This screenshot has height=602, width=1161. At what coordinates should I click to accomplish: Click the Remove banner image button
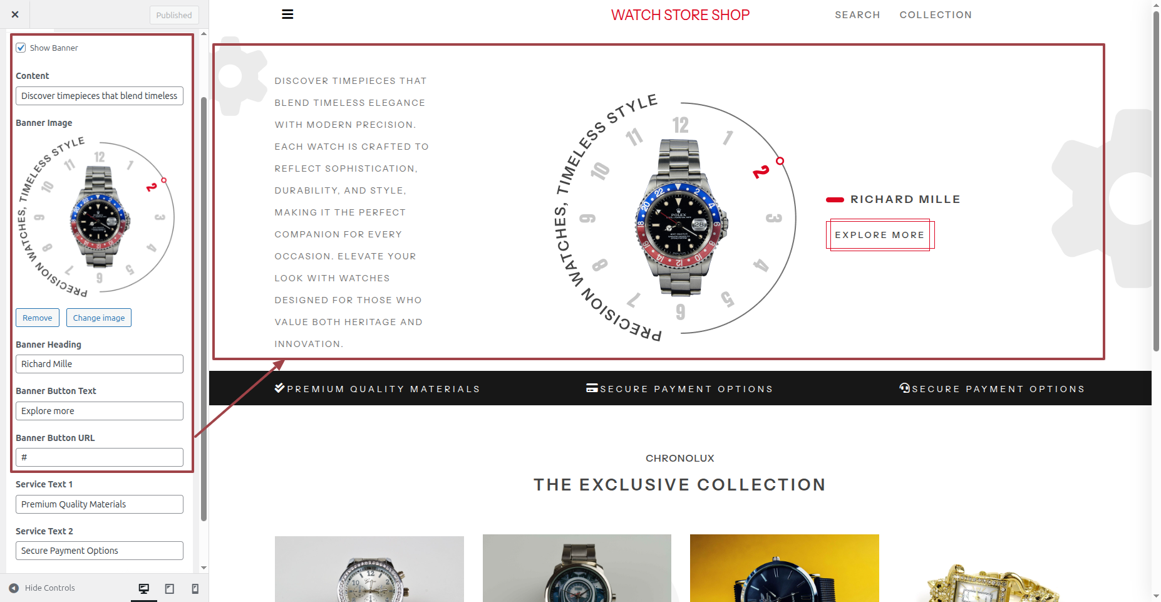pos(38,318)
